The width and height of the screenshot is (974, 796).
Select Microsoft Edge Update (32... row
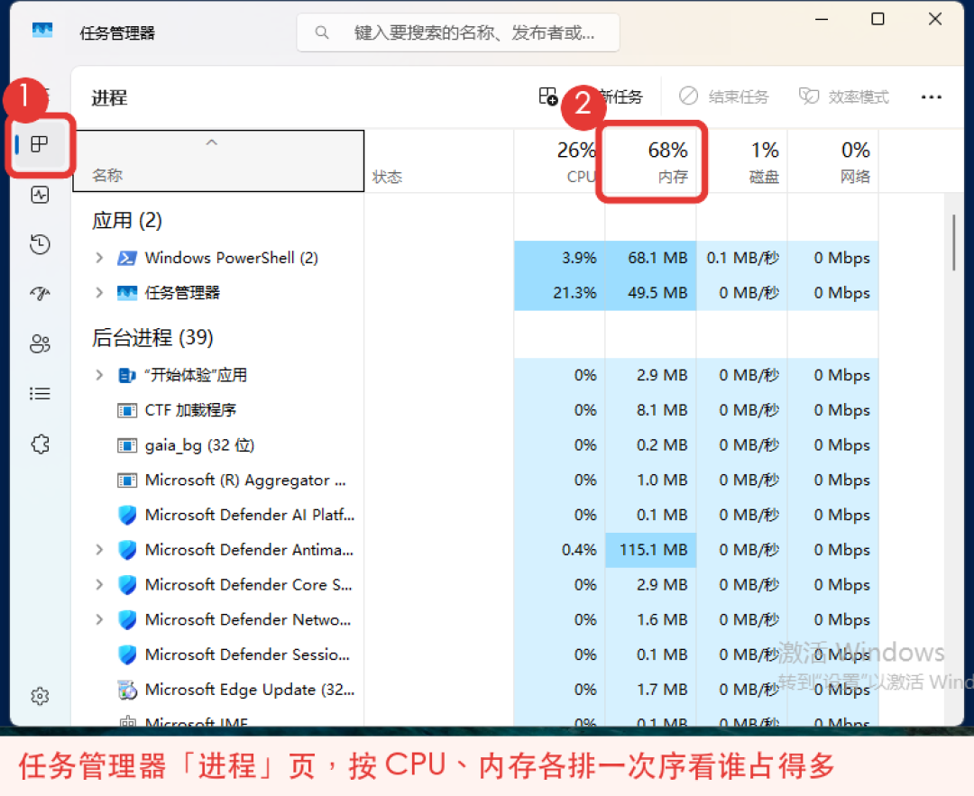pyautogui.click(x=476, y=690)
